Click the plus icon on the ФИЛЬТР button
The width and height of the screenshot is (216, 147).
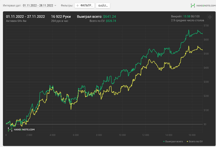pos(77,6)
